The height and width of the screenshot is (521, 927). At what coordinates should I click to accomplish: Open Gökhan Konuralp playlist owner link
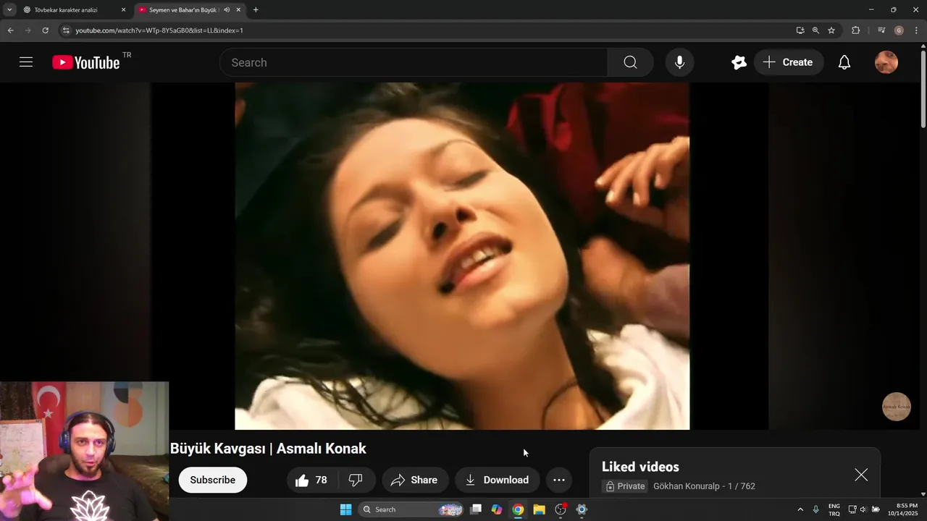[687, 486]
